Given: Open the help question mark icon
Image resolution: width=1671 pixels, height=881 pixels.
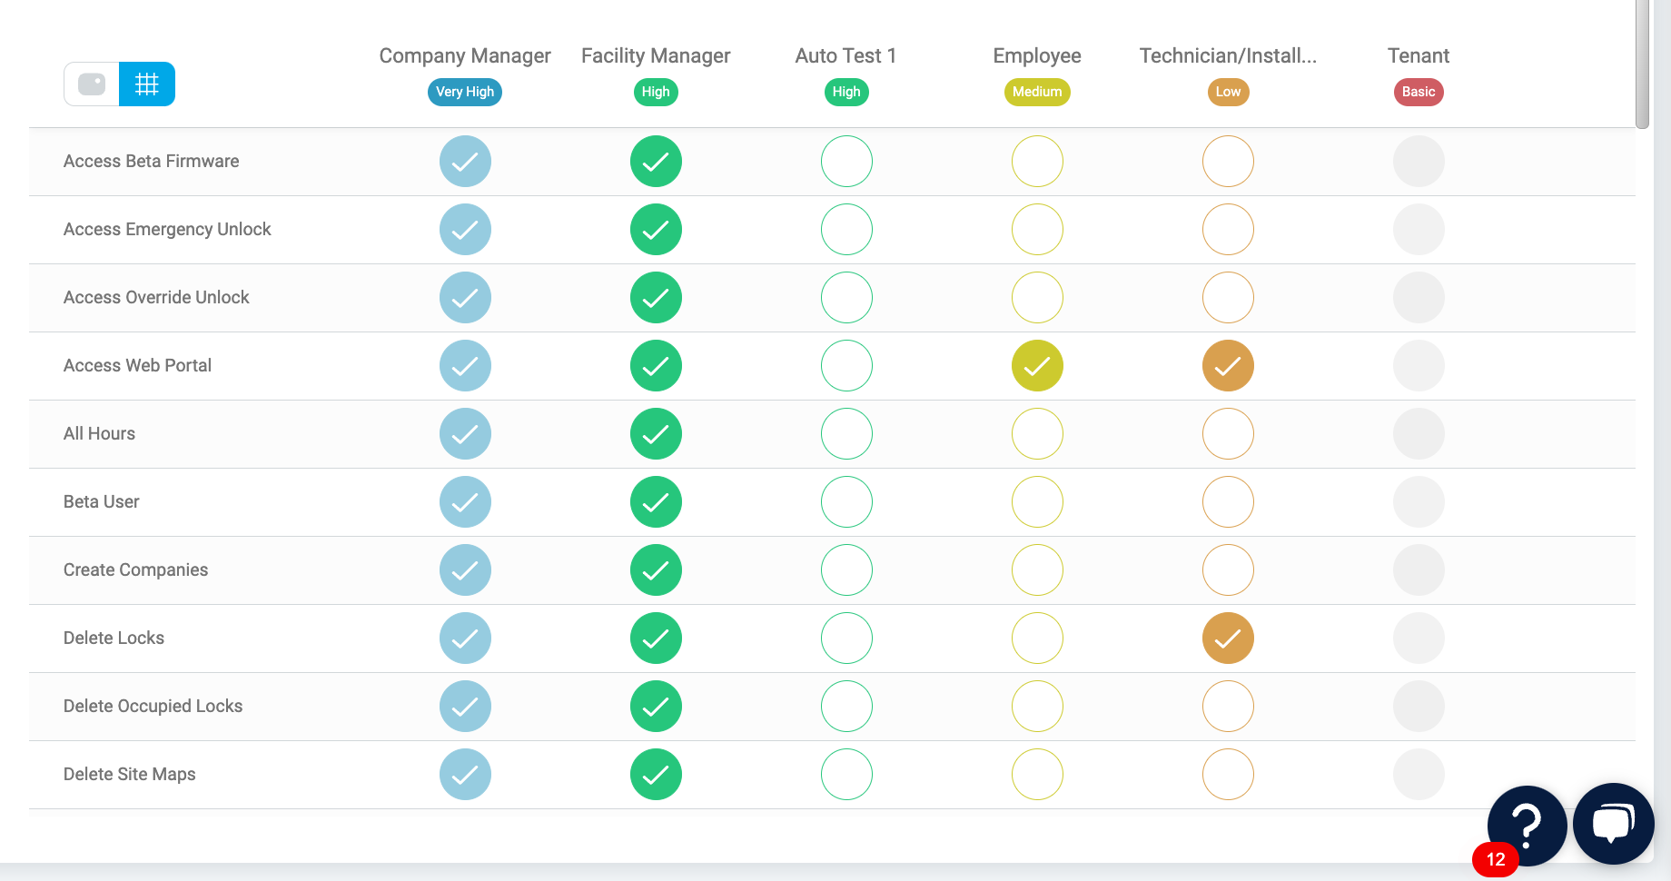Looking at the screenshot, I should (x=1527, y=825).
